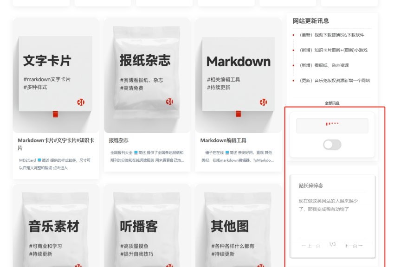Click the loading indicator field above the switch

[x=332, y=126]
